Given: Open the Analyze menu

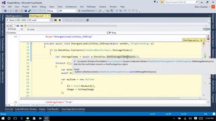Looking at the screenshot, I should pos(103,7).
